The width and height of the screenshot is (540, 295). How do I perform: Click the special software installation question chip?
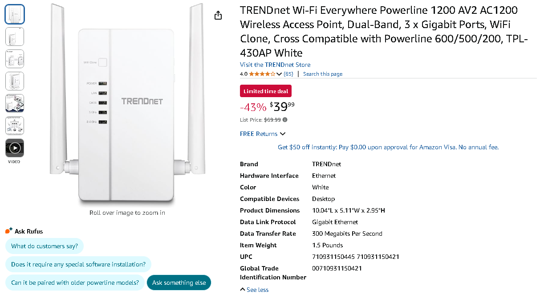tap(78, 264)
